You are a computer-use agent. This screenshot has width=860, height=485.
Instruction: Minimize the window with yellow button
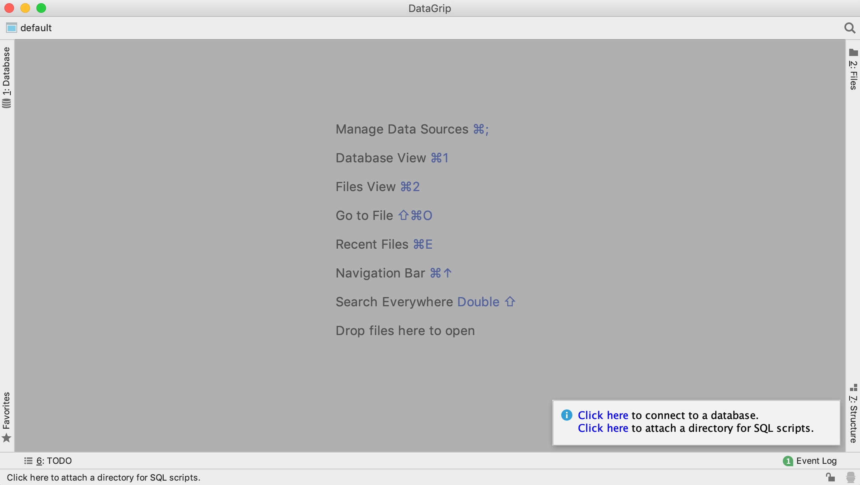[x=25, y=8]
